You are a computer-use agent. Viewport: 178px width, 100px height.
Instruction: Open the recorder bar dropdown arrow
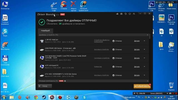[167, 93]
